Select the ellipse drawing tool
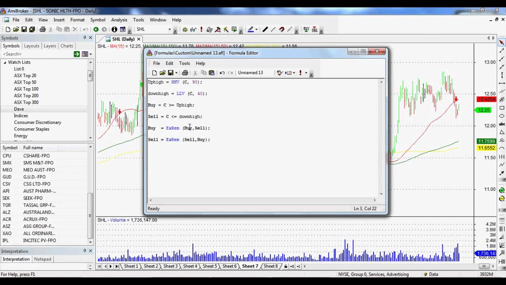The height and width of the screenshot is (285, 506). point(502,116)
